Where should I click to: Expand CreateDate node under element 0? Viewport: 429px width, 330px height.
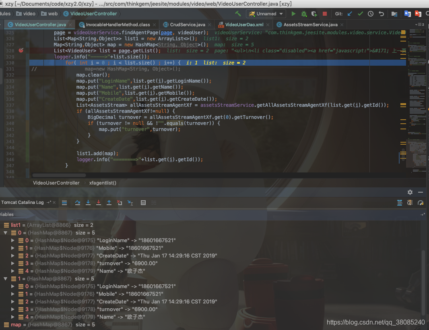(12, 256)
